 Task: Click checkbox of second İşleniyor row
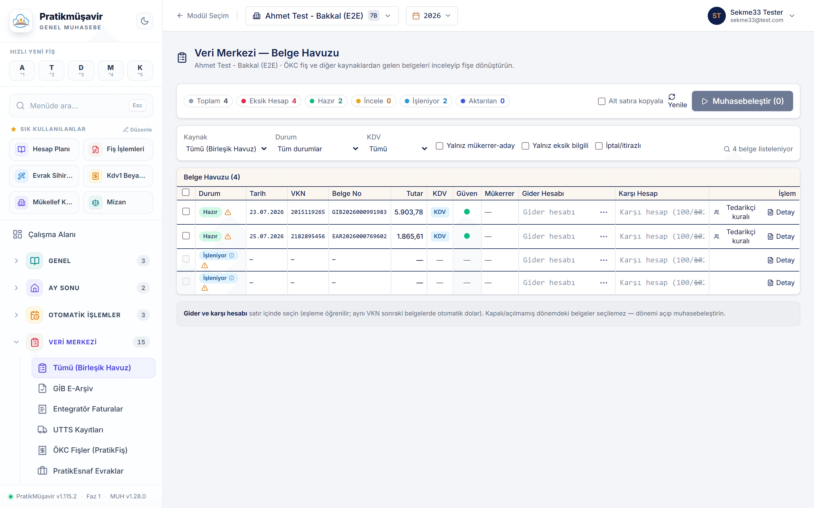186,281
